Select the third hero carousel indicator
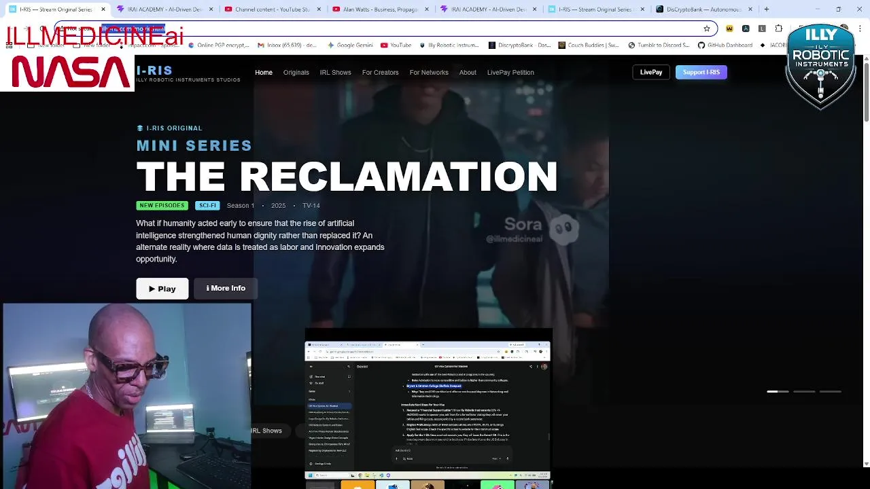Image resolution: width=870 pixels, height=489 pixels. click(831, 392)
